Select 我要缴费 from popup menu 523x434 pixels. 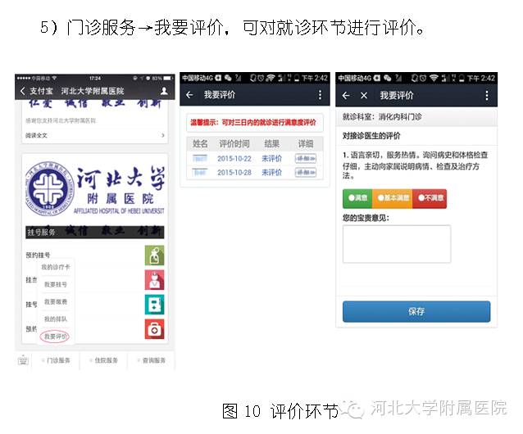[56, 302]
